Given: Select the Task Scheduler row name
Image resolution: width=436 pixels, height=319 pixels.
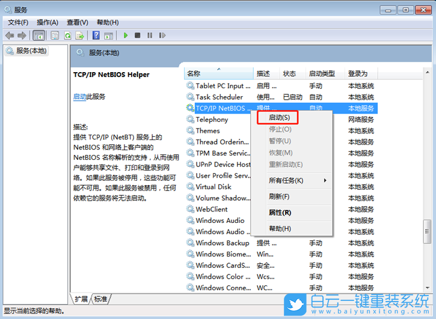Looking at the screenshot, I should click(x=219, y=97).
